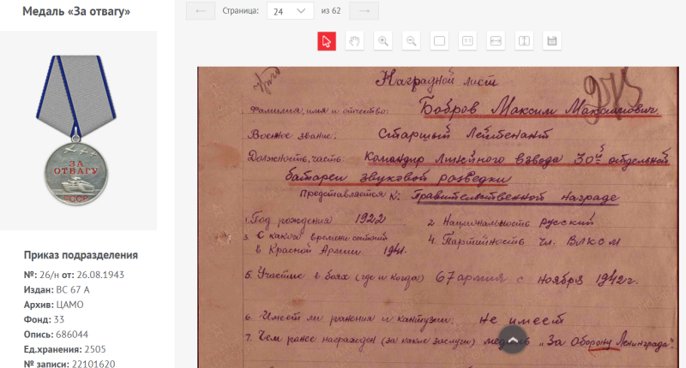Go to previous page with left arrow
The image size is (686, 368).
point(200,11)
